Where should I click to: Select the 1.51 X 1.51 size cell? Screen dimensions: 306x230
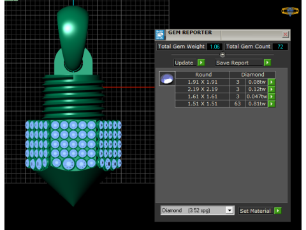tap(203, 103)
